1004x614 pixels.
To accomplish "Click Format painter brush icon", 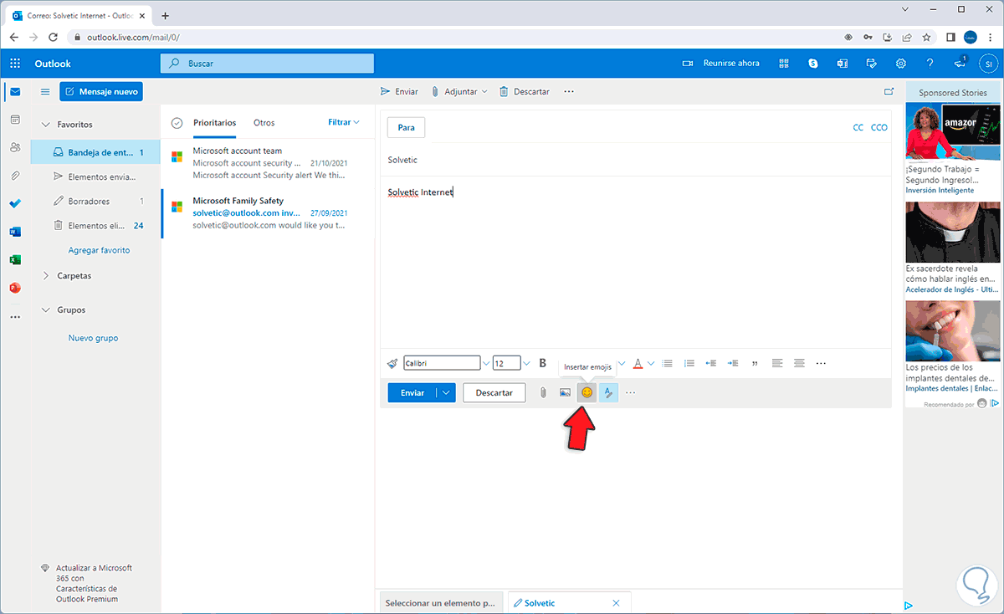I will tap(392, 363).
